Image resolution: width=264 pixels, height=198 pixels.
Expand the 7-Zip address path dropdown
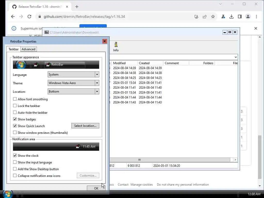(236, 57)
